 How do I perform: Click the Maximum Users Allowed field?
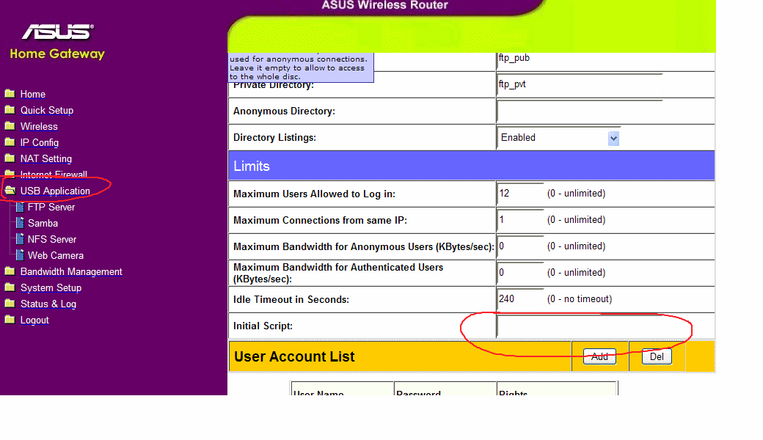pyautogui.click(x=520, y=194)
